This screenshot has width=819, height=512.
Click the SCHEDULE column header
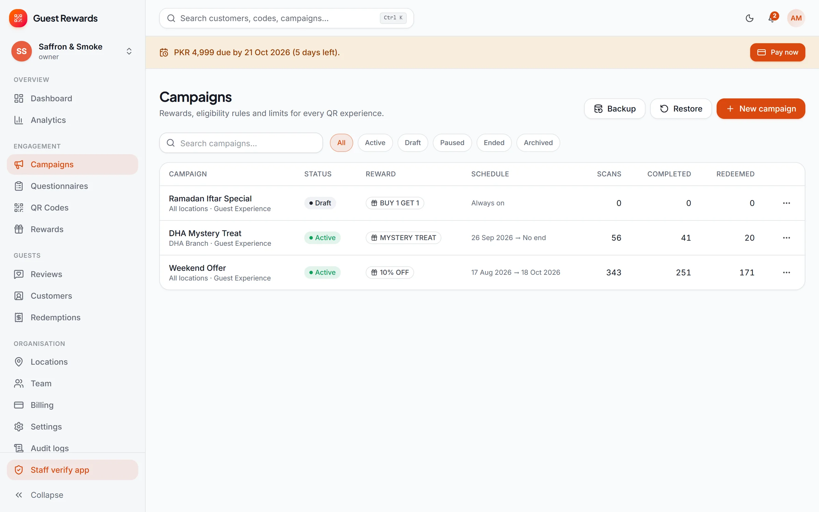tap(490, 174)
